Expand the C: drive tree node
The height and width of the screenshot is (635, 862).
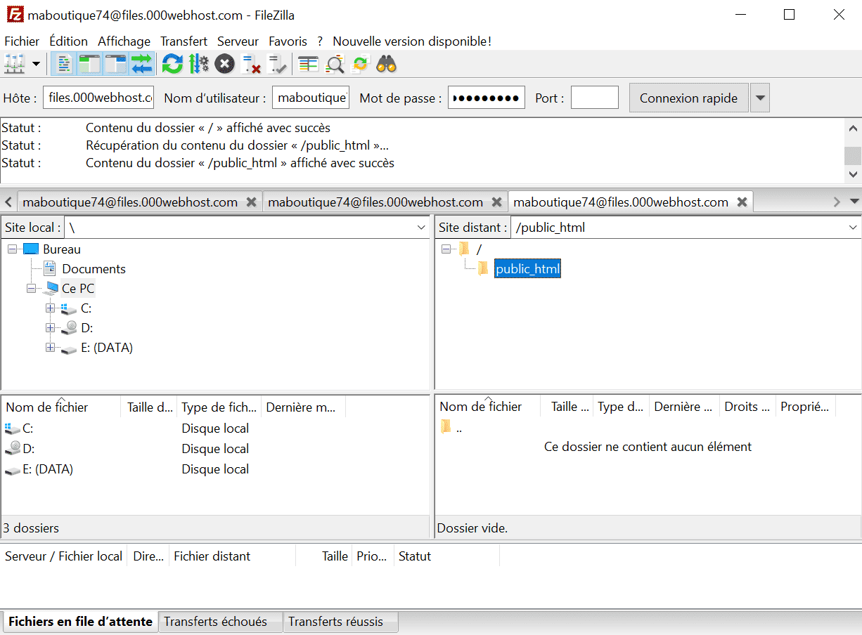[x=50, y=308]
